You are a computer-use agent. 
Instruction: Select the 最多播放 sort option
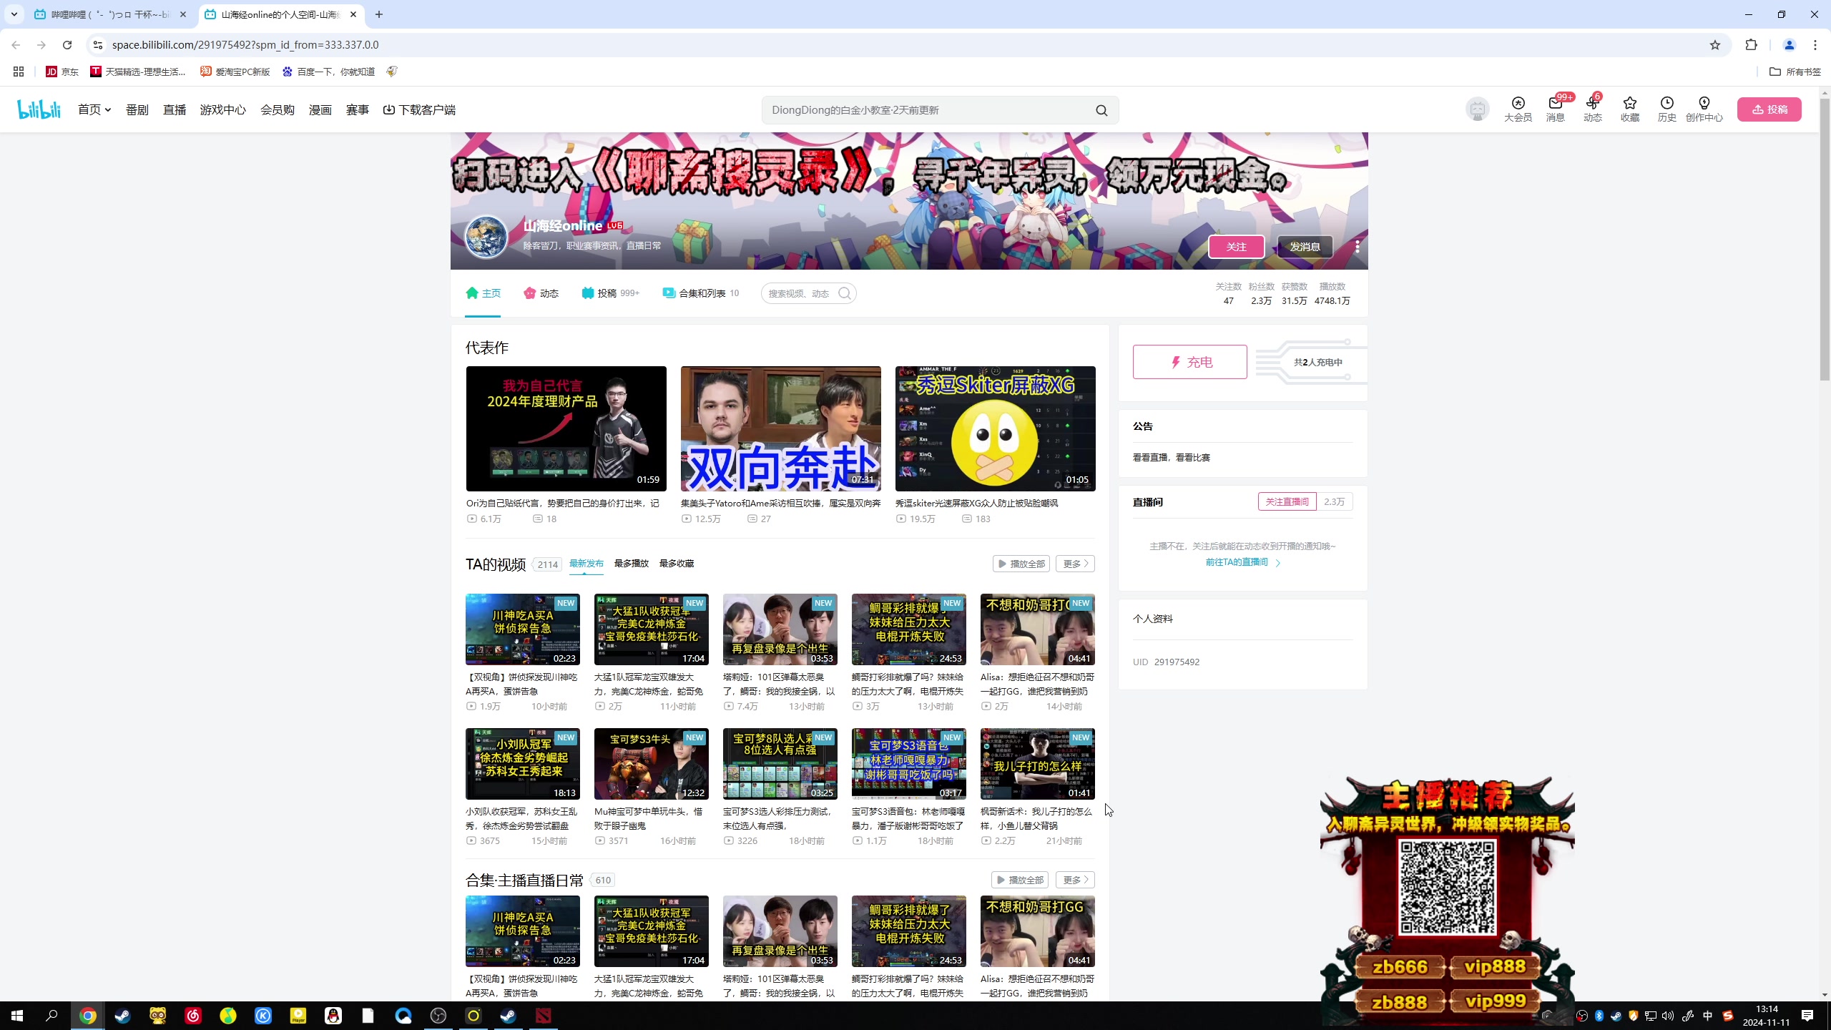click(631, 564)
